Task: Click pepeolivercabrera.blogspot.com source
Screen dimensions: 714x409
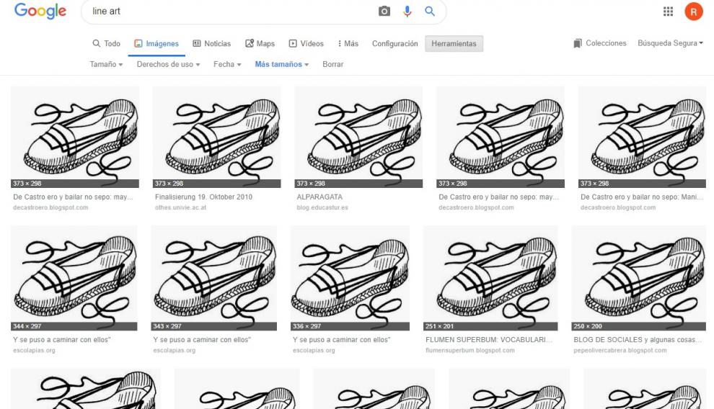Action: 620,350
